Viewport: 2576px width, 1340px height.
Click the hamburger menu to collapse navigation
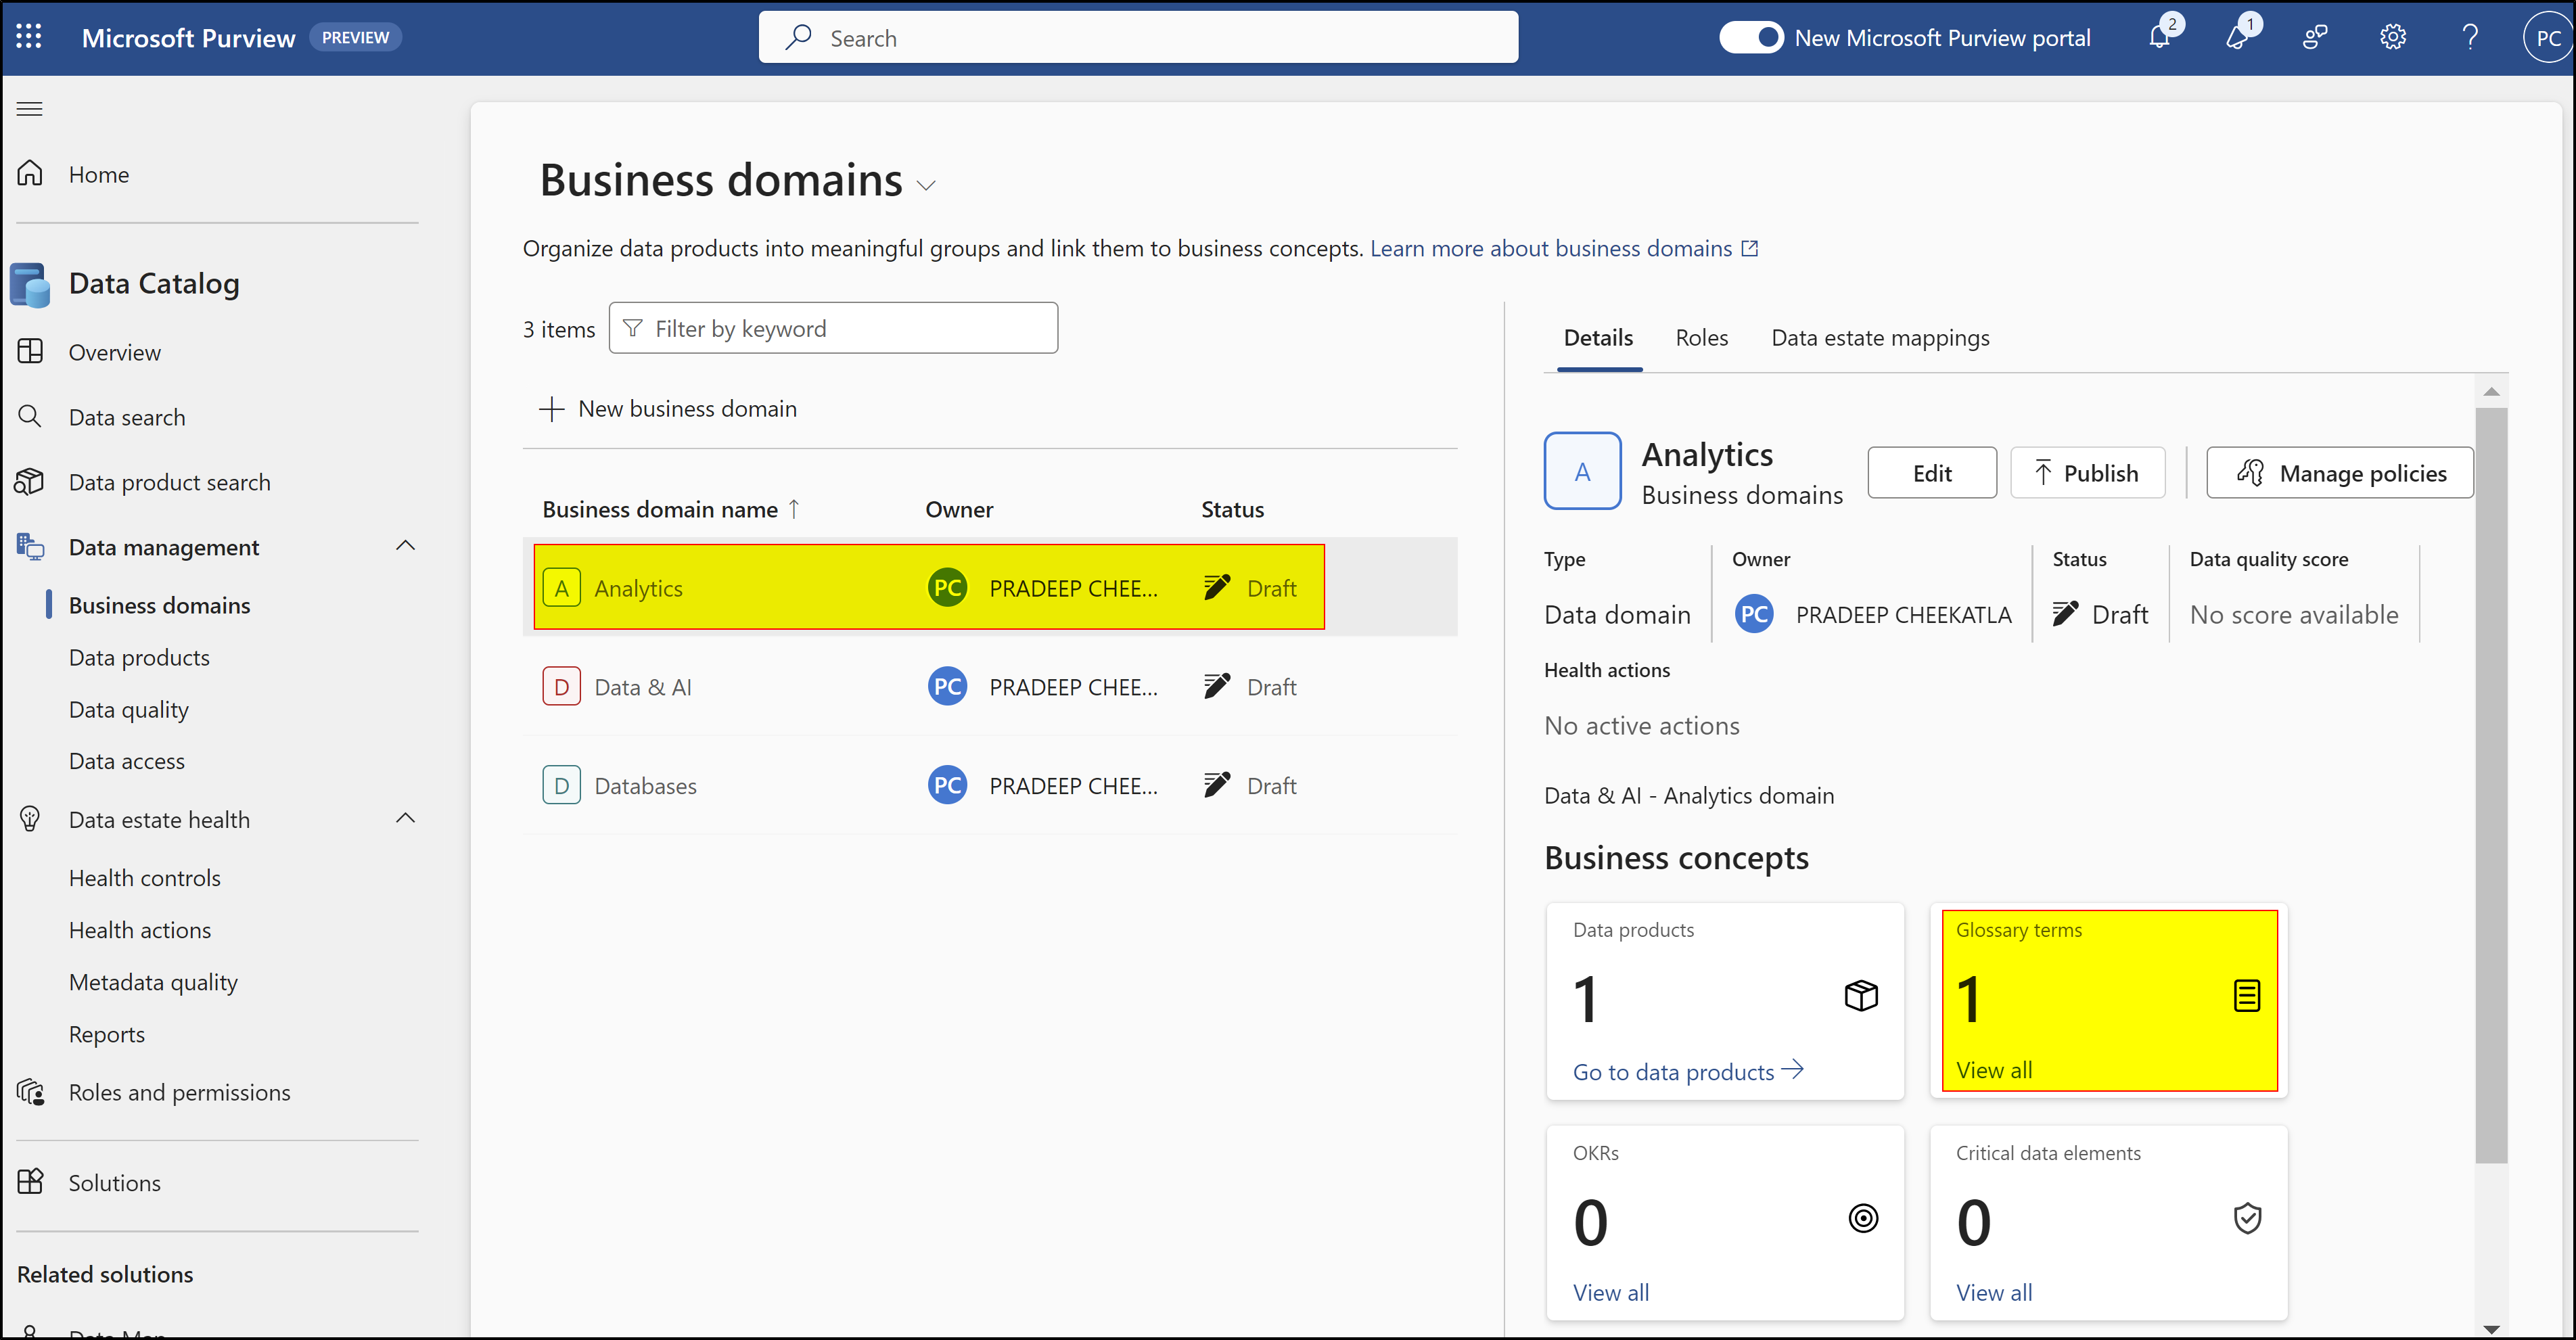(29, 108)
